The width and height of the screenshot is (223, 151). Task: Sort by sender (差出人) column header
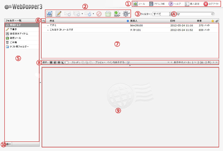[134, 21]
